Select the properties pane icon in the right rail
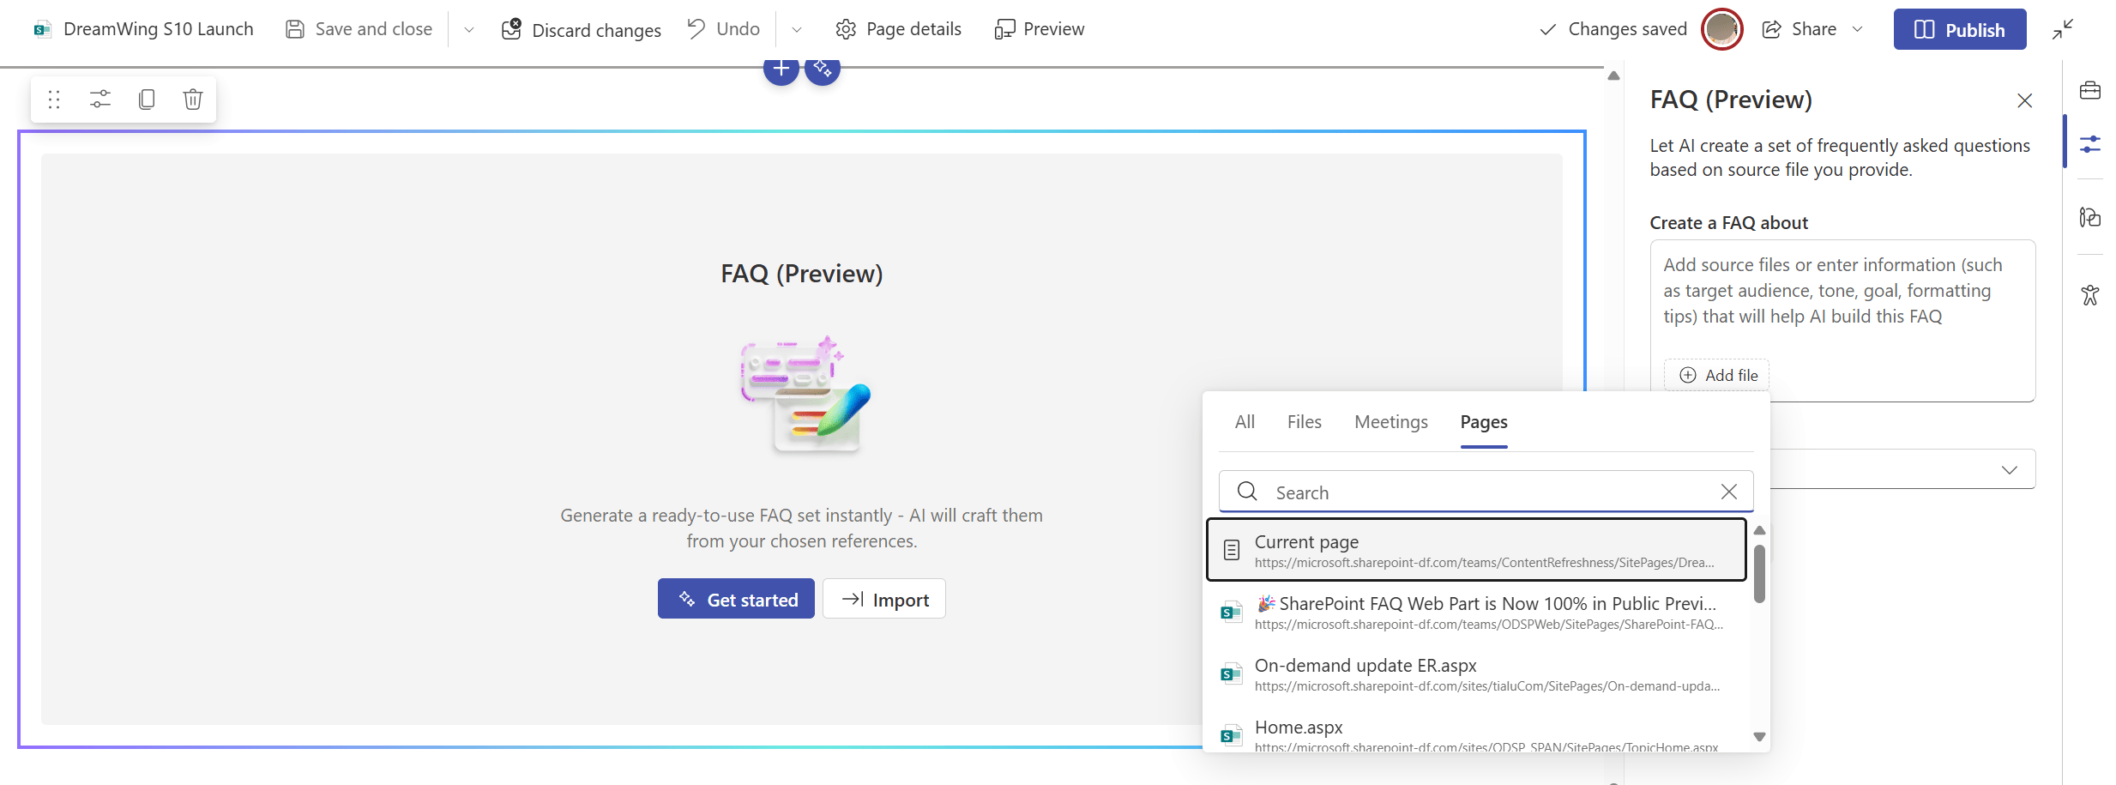2116x785 pixels. [2090, 143]
